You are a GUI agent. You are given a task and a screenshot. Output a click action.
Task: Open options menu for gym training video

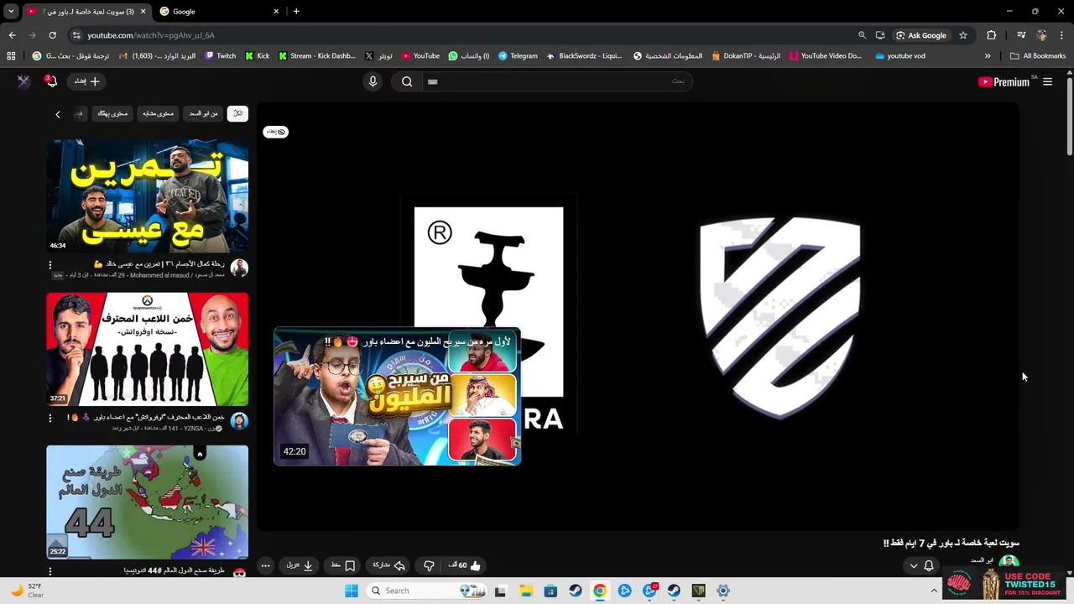pos(50,264)
